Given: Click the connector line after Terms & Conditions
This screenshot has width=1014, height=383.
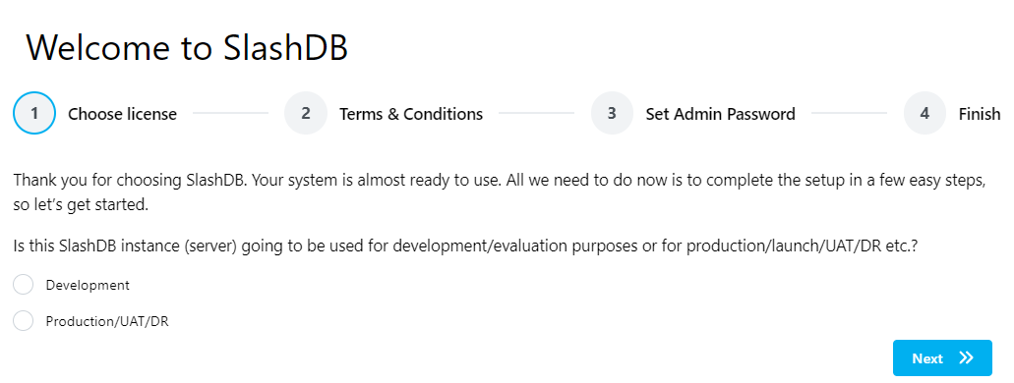Looking at the screenshot, I should 537,113.
